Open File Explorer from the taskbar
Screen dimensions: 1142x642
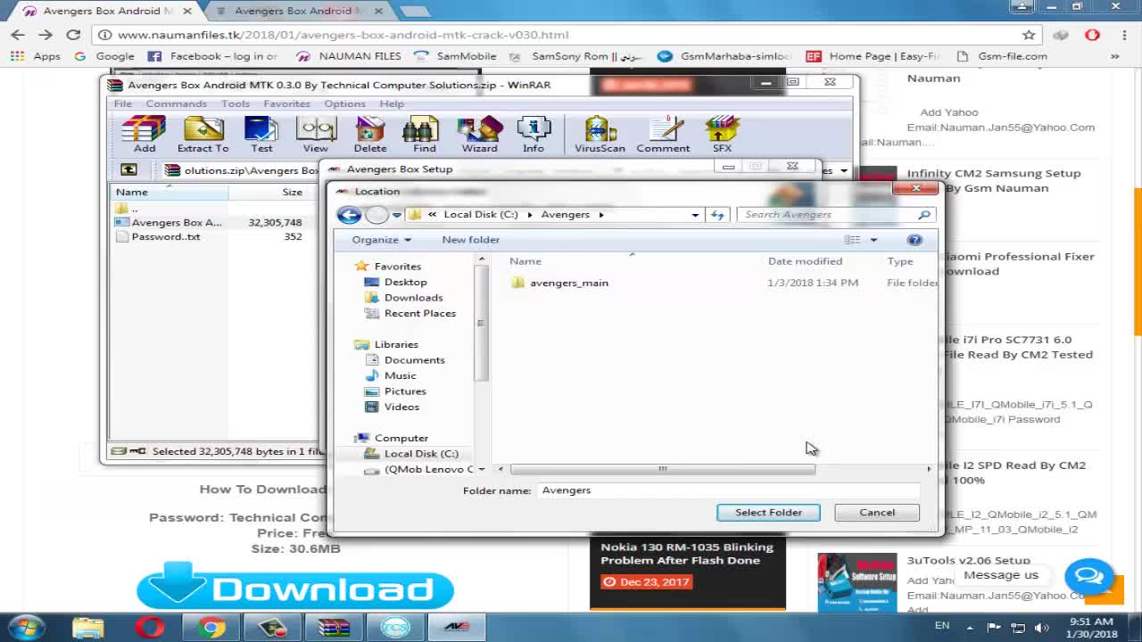87,628
